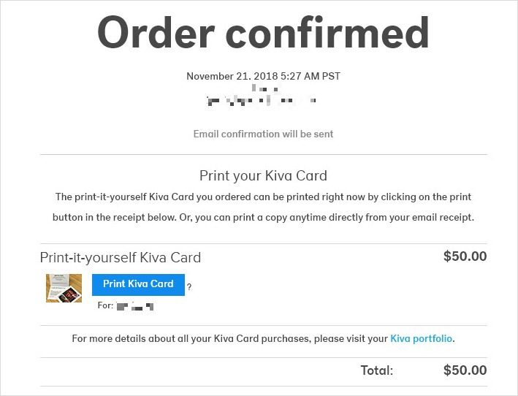The image size is (518, 396).
Task: Click the PST timezone text in the order date
Action: [x=331, y=76]
